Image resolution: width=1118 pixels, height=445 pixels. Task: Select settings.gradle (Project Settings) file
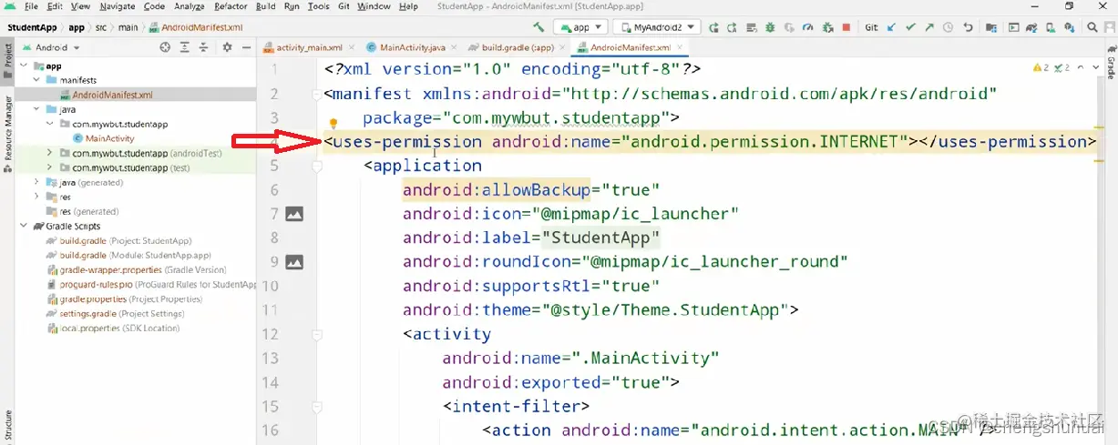click(115, 314)
